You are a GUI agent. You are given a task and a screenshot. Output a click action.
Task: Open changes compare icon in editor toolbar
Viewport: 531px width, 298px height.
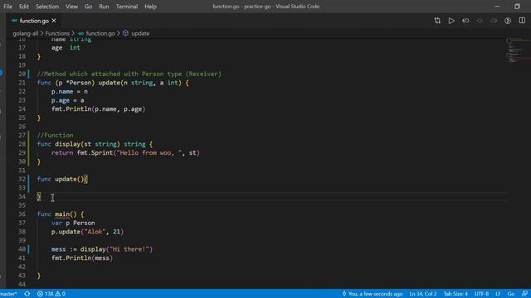[437, 21]
